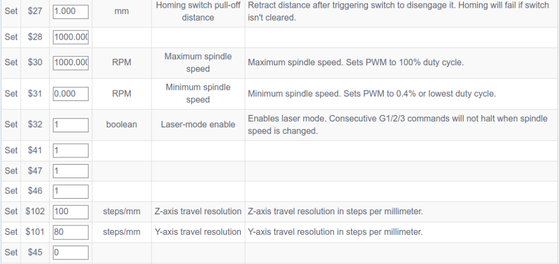The width and height of the screenshot is (559, 264).
Task: Click Set button for $46 row
Action: [11, 191]
